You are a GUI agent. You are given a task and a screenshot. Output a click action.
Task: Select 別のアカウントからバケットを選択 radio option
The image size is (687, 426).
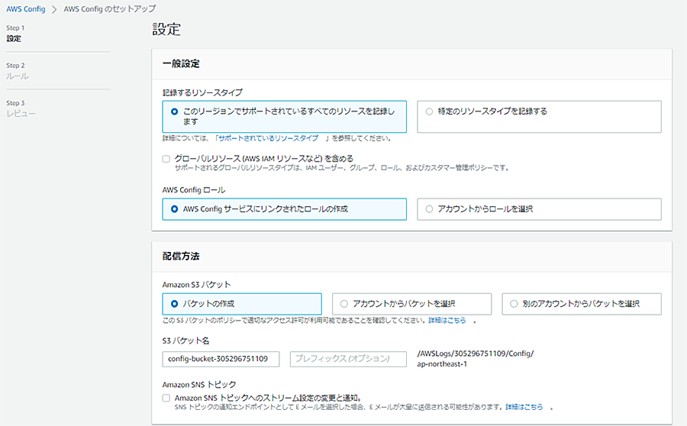point(514,304)
